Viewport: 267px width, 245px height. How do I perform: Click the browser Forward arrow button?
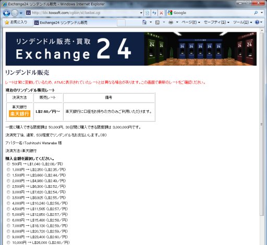(15, 13)
